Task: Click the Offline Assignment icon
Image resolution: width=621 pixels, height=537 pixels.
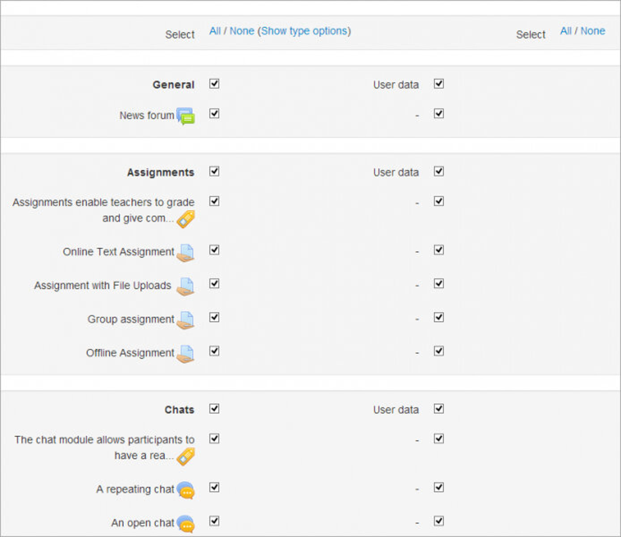Action: click(x=185, y=354)
